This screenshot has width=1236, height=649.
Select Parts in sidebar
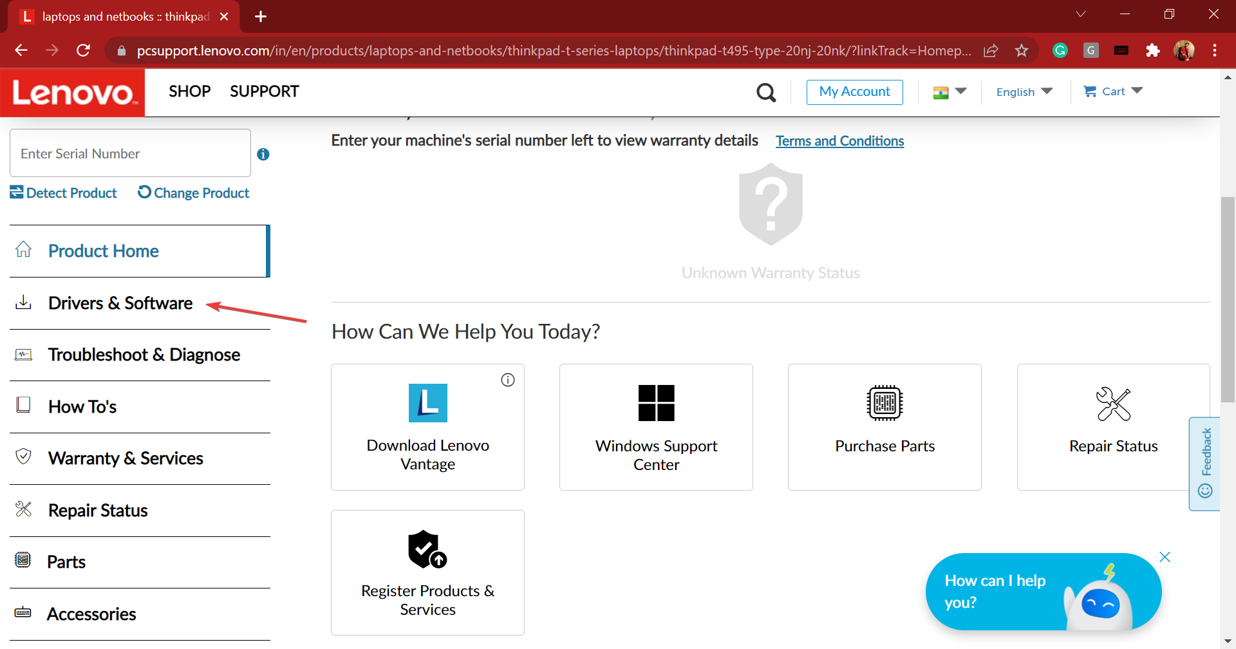click(140, 562)
